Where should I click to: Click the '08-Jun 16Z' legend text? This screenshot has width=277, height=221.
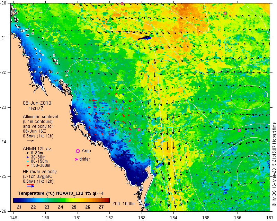point(34,131)
